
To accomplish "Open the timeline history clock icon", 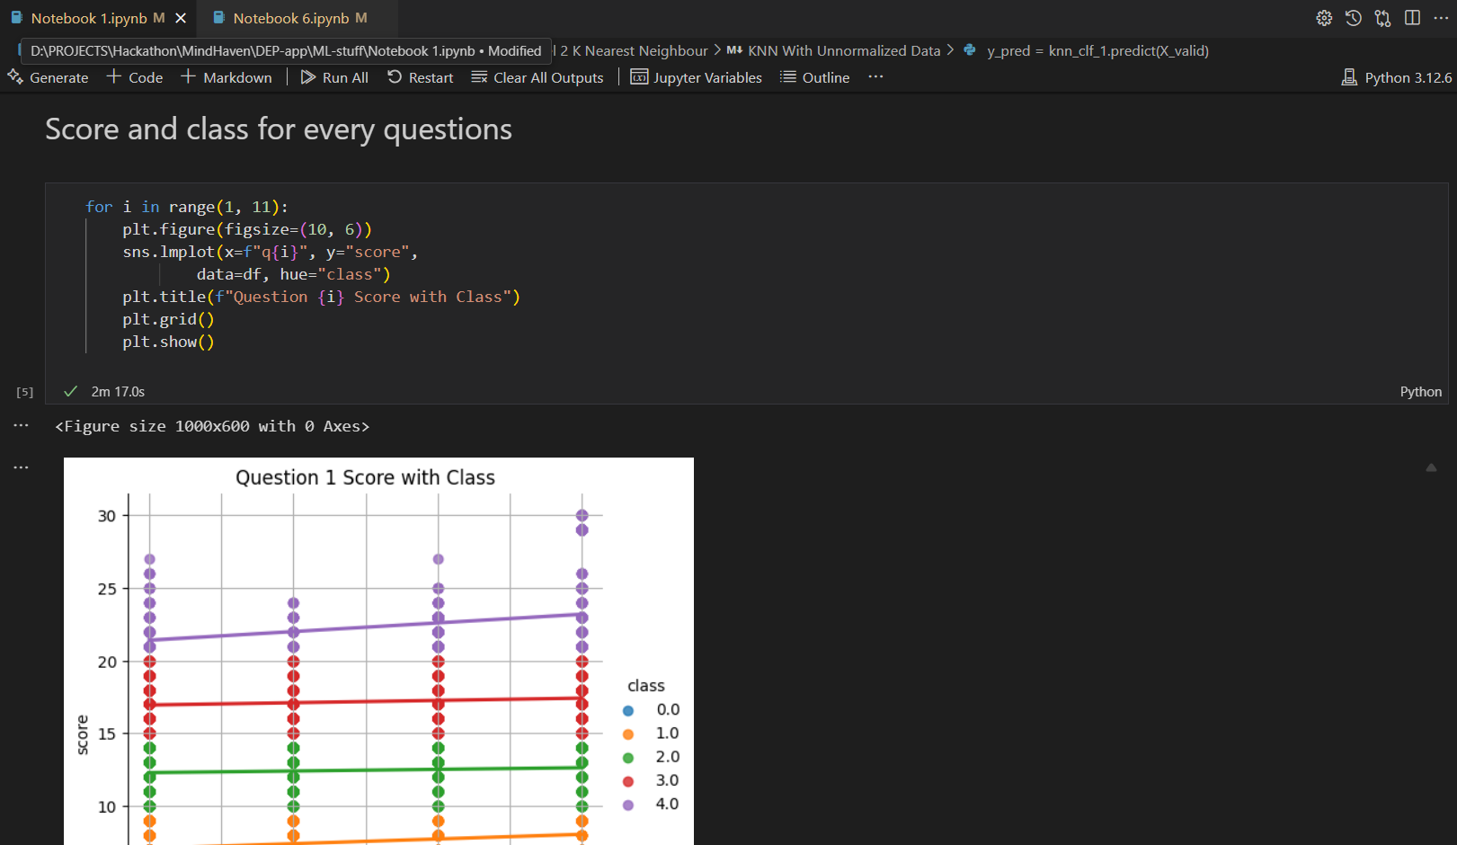I will (1354, 18).
